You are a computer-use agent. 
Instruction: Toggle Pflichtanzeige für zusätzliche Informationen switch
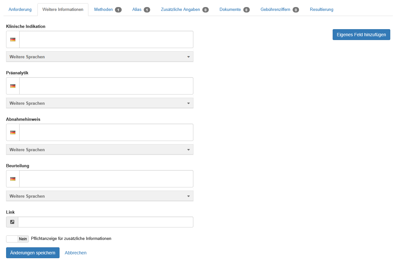tap(17, 239)
